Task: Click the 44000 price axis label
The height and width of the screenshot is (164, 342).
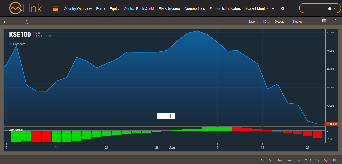Action: tap(330, 88)
